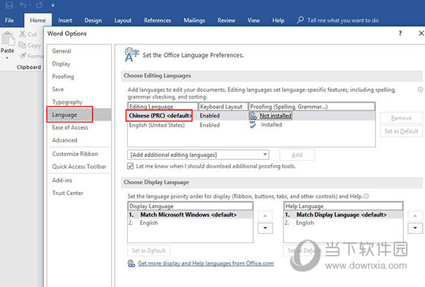Click the Chinese proofing not-installed icon

253,116
